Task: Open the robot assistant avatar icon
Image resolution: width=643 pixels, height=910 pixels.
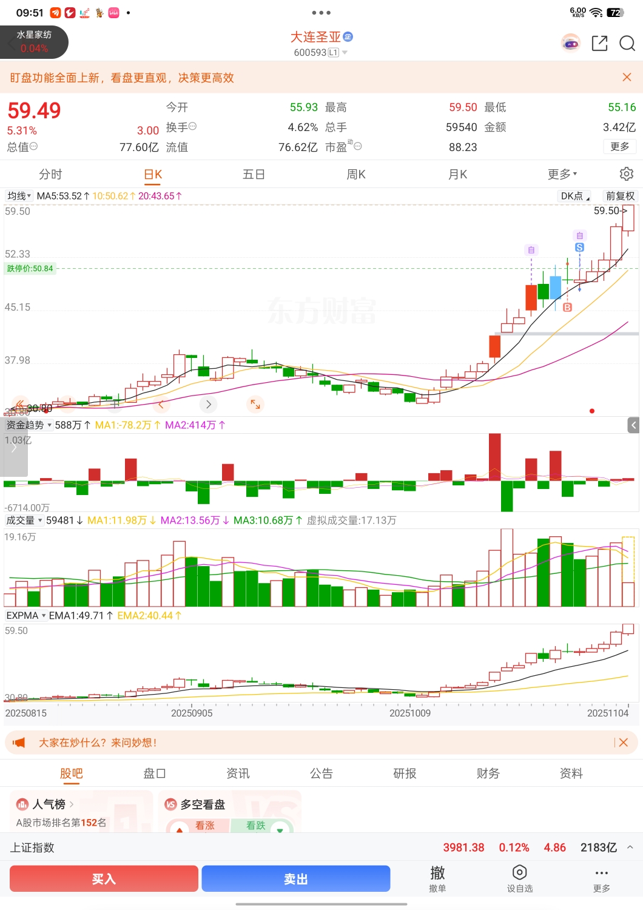Action: 570,43
